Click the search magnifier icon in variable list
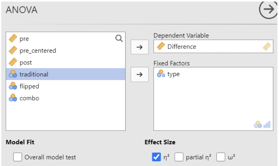The height and width of the screenshot is (166, 279). click(x=119, y=38)
